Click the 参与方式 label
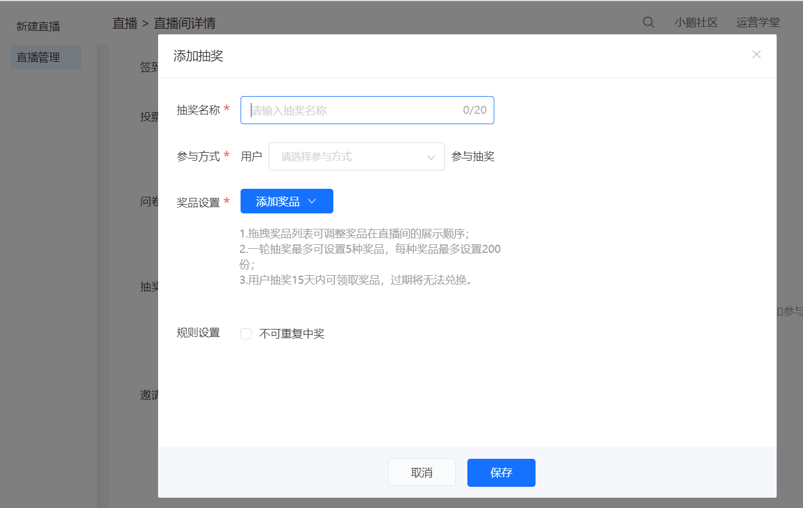Screen dimensions: 803x508 198,156
